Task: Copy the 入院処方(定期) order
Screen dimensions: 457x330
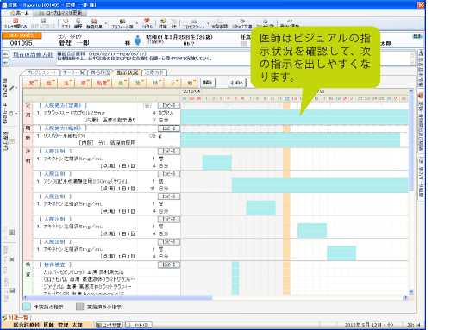Action: 169,105
